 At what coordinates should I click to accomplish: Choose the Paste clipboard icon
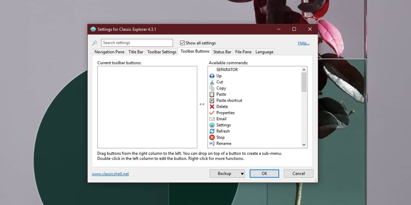212,94
